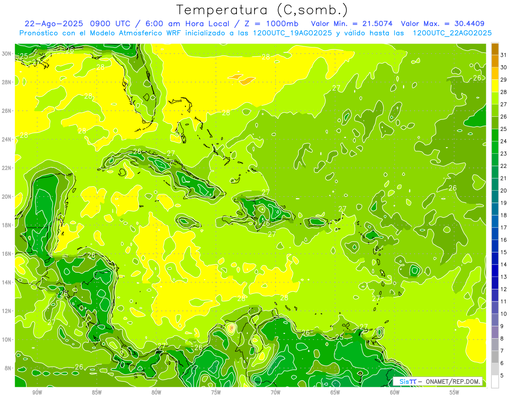The image size is (515, 398).
Task: Click the "Valor Max. = 30.4409" text
Action: [443, 24]
